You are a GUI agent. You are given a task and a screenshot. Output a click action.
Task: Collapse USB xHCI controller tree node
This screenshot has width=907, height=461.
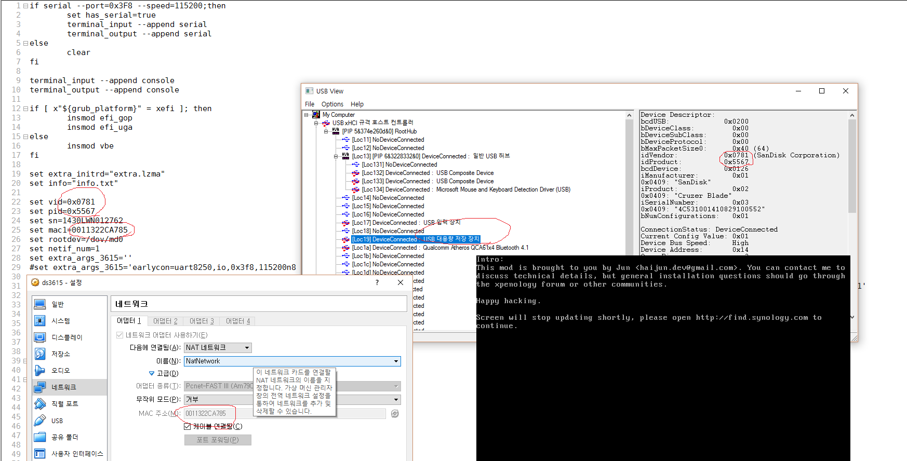(x=316, y=123)
